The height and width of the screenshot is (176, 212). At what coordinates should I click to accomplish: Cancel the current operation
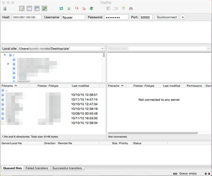pos(76,8)
